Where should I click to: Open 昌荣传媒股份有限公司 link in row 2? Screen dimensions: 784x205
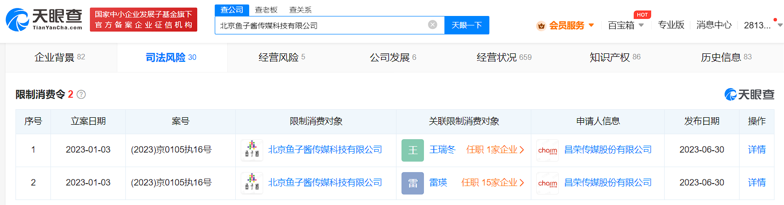[x=608, y=183]
